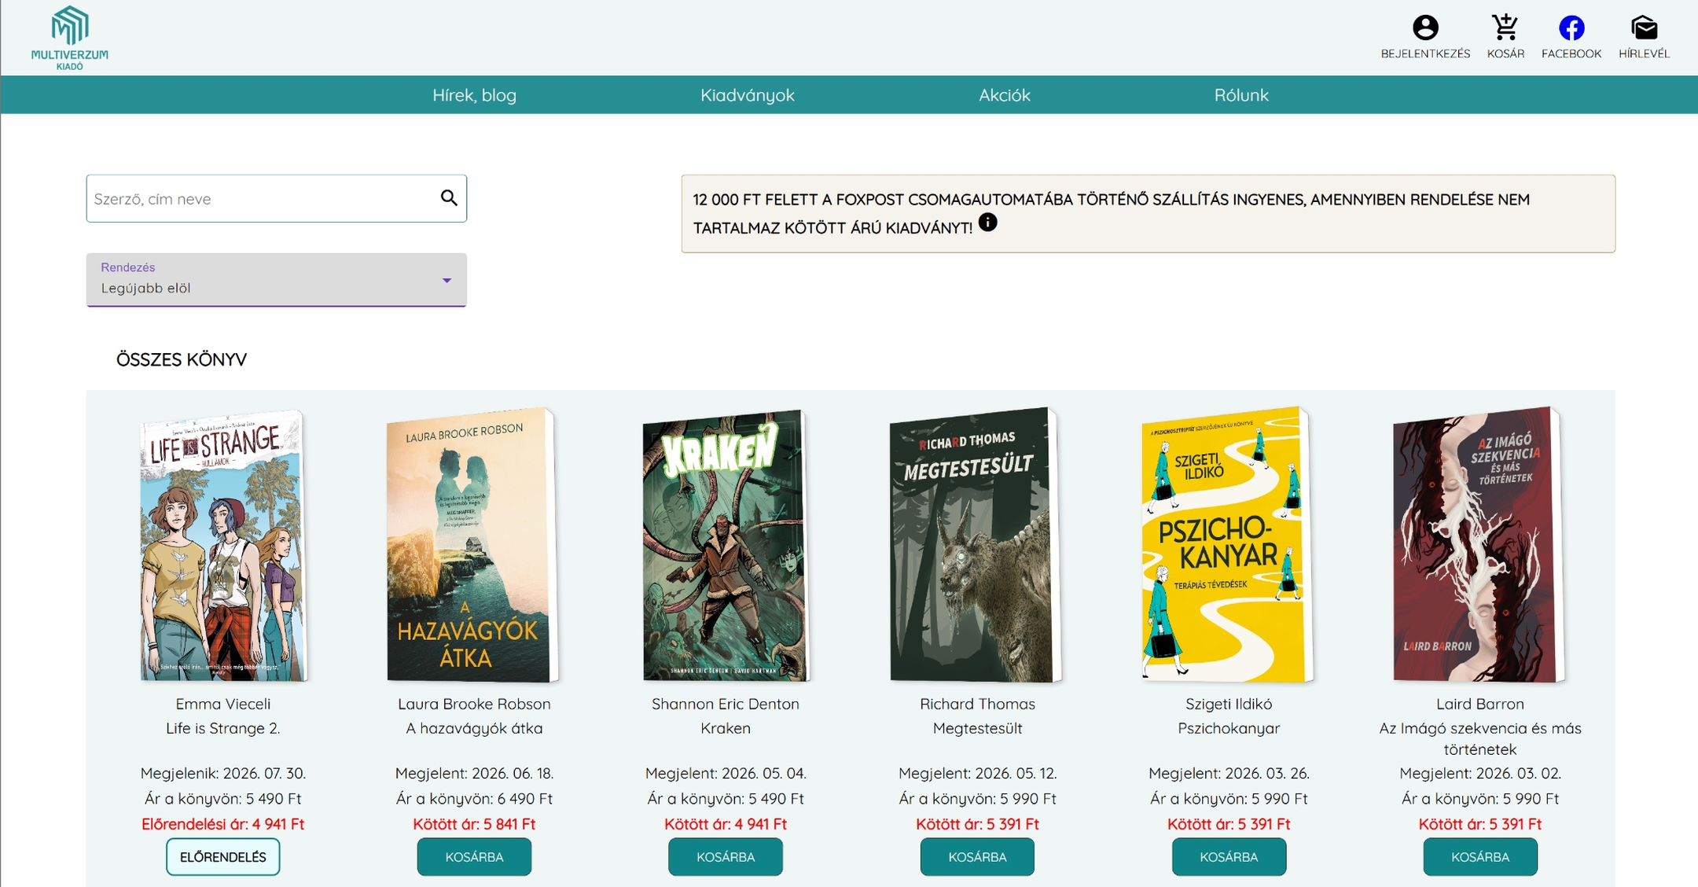
Task: Click the author name Szigeti Ildikó
Action: 1229,704
